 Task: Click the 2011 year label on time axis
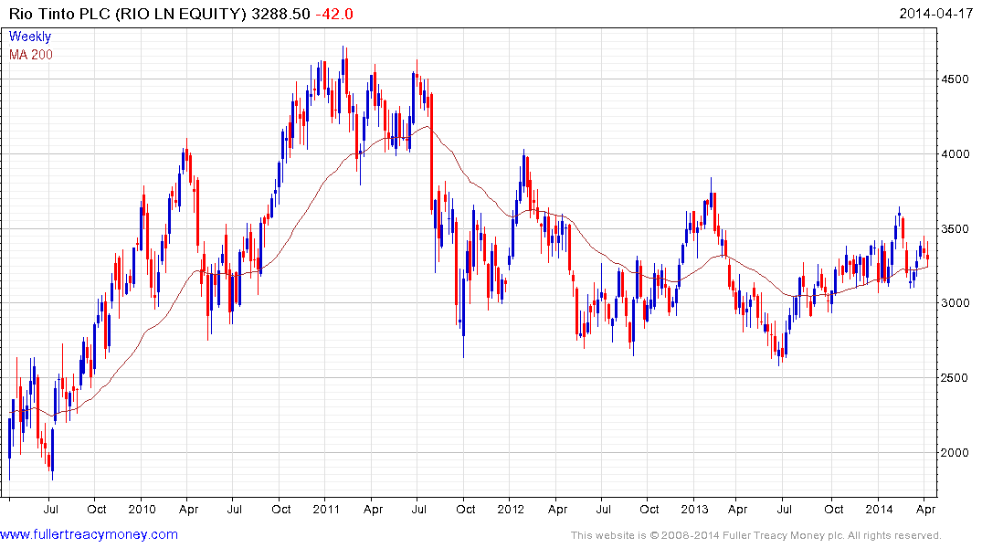pos(326,509)
